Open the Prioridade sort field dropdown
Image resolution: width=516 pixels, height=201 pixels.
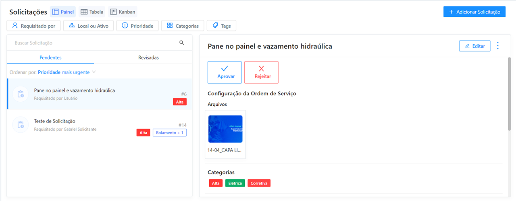(x=49, y=72)
